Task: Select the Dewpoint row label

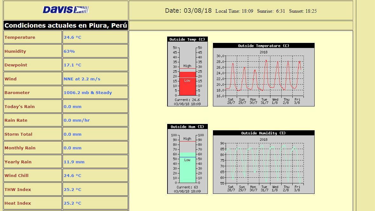Action: click(16, 65)
